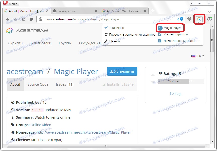The width and height of the screenshot is (217, 151).
Task: Open a new tab with plus button
Action: pos(152,11)
